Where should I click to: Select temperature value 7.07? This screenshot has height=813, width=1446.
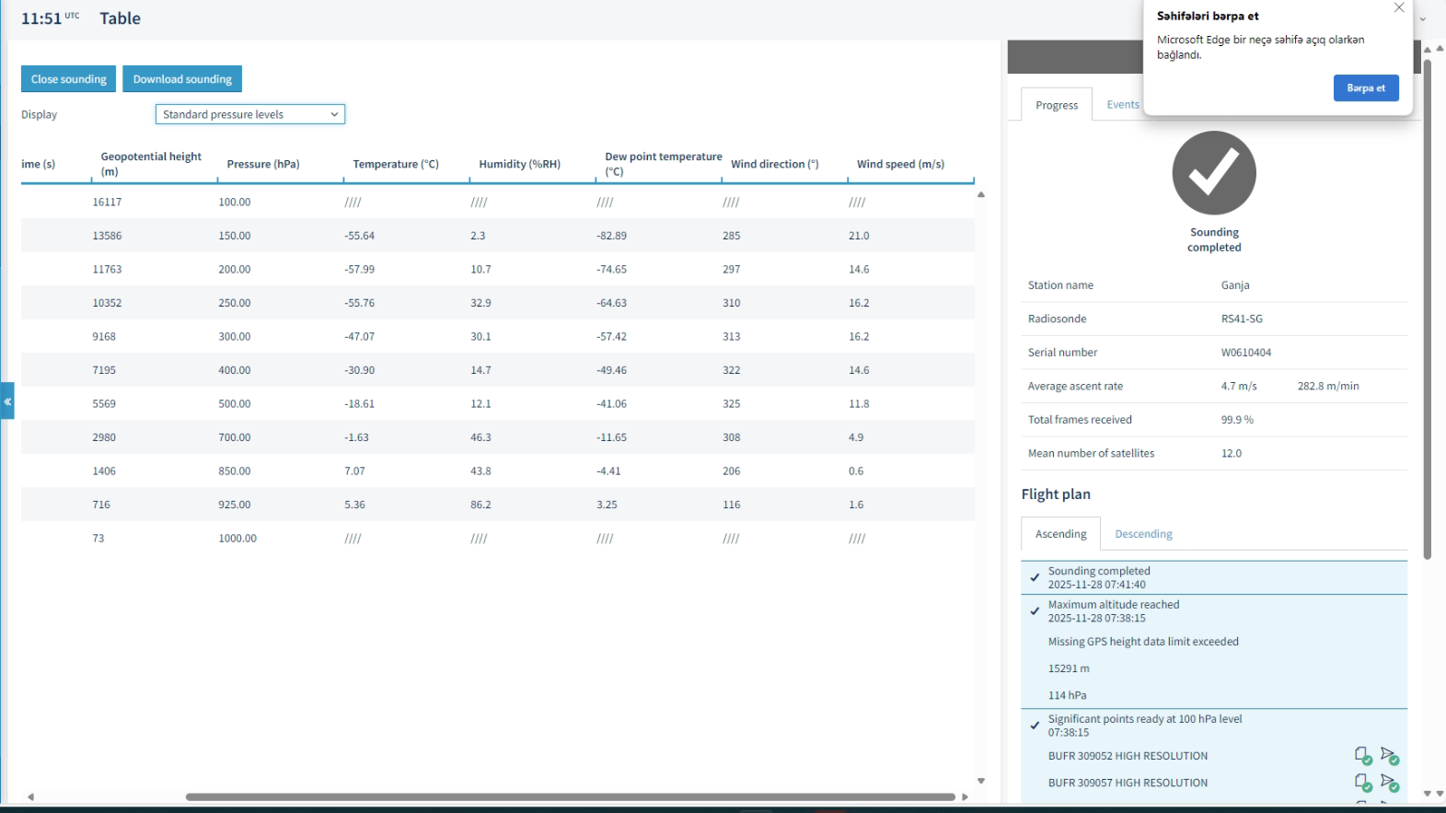[355, 471]
